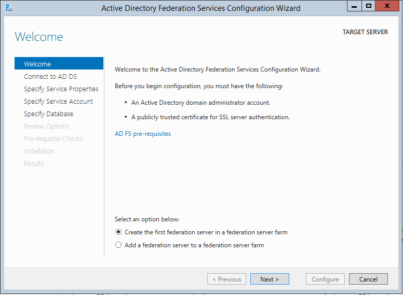Click the Installation step in sidebar

[39, 151]
